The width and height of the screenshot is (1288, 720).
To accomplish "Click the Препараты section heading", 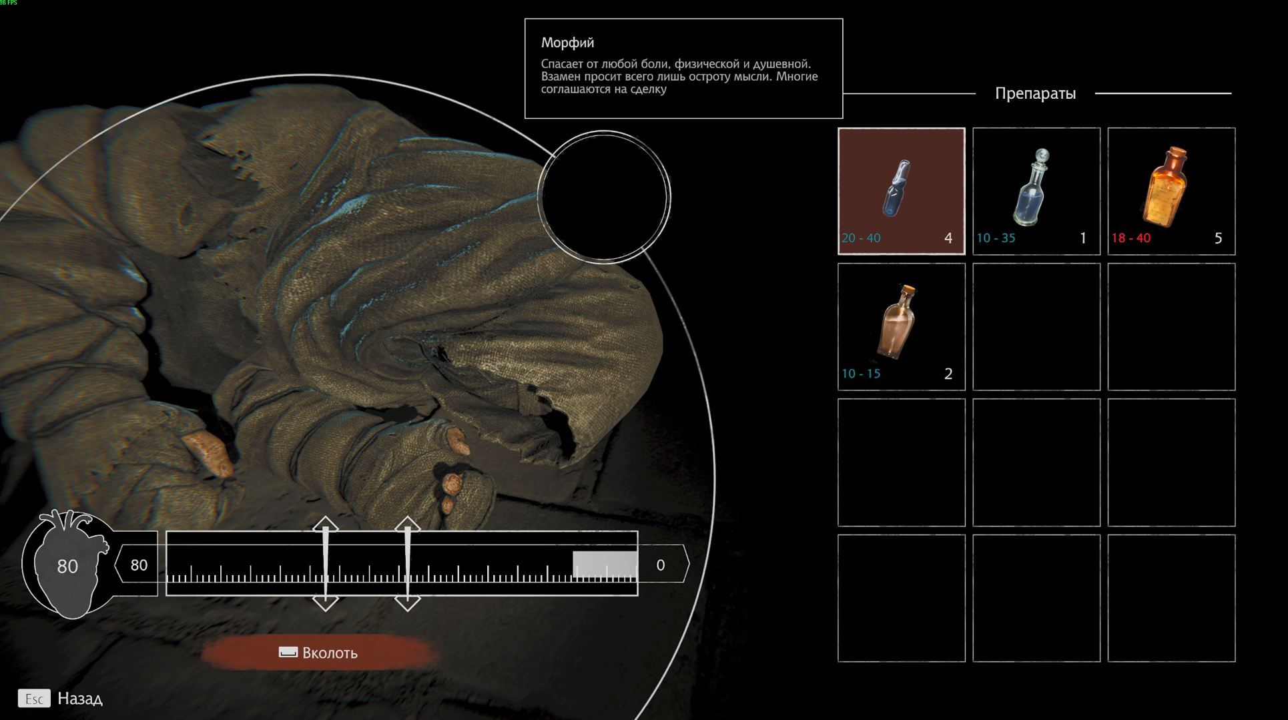I will [x=1035, y=93].
